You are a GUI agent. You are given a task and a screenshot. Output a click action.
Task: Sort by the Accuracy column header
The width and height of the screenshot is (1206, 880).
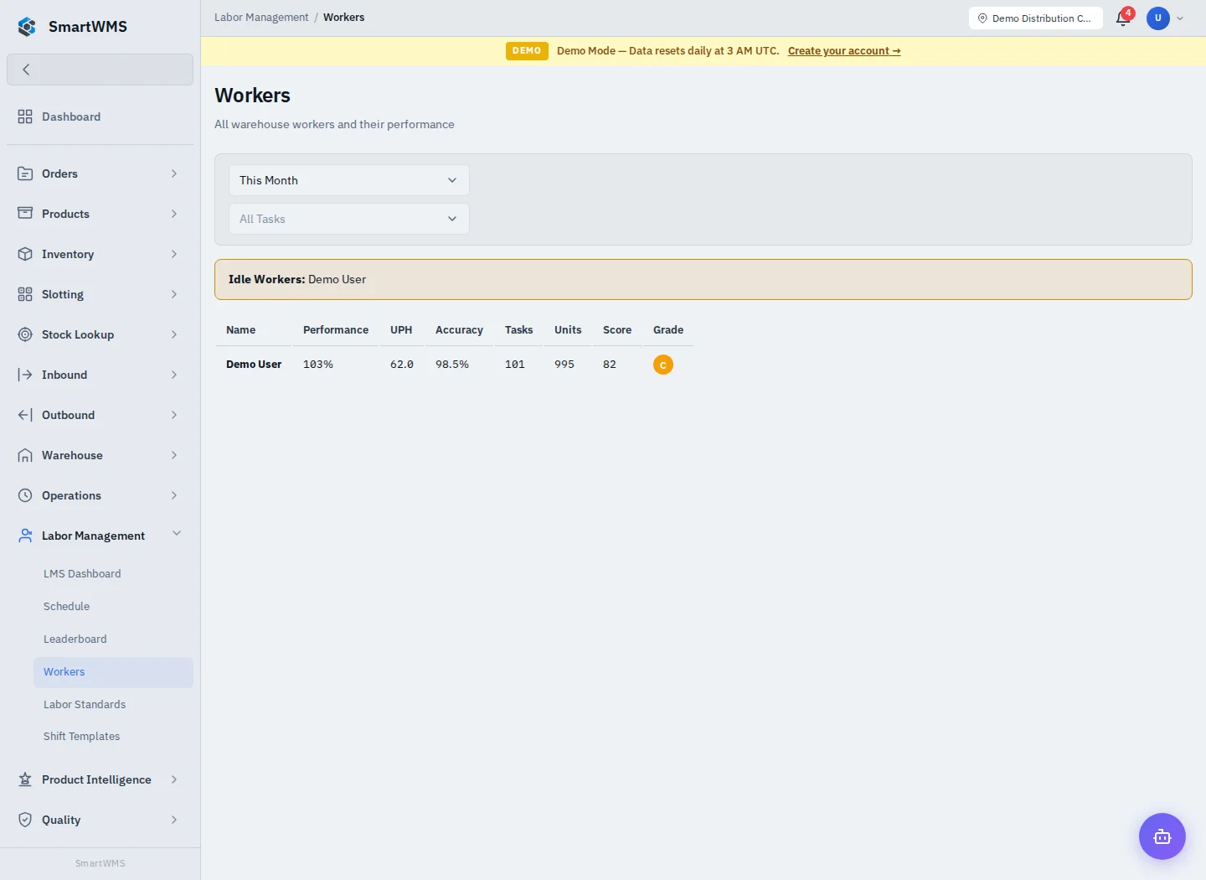point(459,330)
